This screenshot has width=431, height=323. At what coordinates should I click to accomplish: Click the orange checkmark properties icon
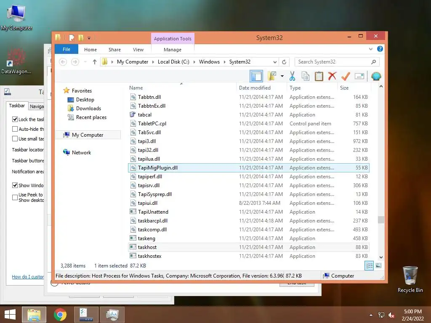coord(346,76)
